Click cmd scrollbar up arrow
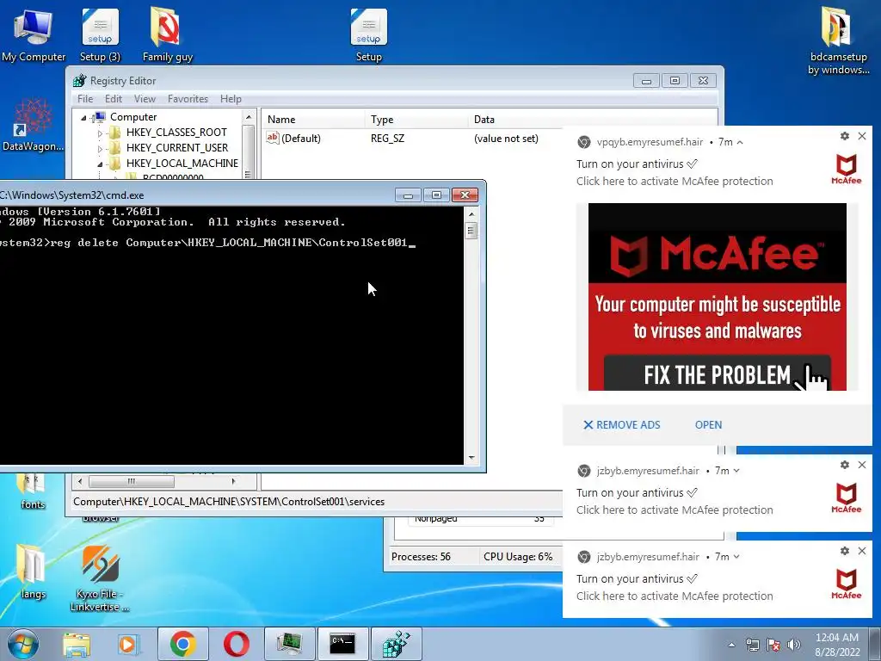Image resolution: width=881 pixels, height=661 pixels. tap(471, 214)
